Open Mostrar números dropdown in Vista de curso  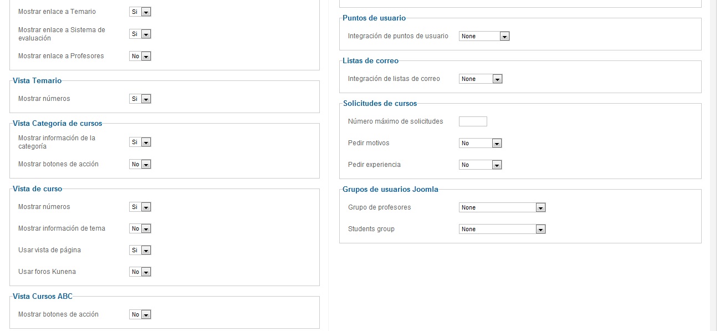click(x=140, y=207)
